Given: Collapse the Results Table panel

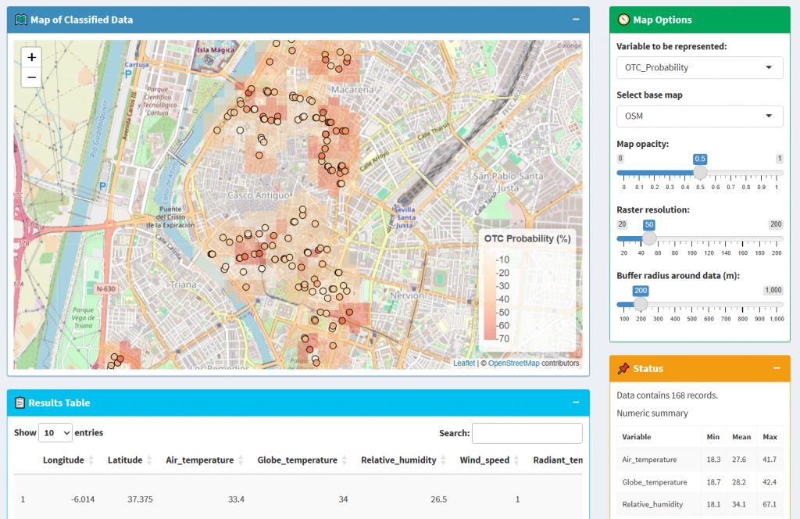Looking at the screenshot, I should [x=576, y=403].
